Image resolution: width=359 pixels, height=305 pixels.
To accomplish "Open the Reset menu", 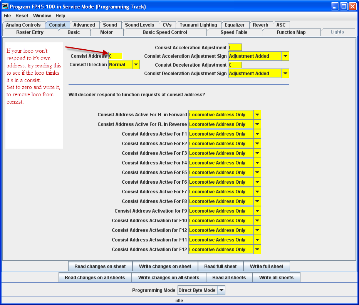I will pos(22,16).
